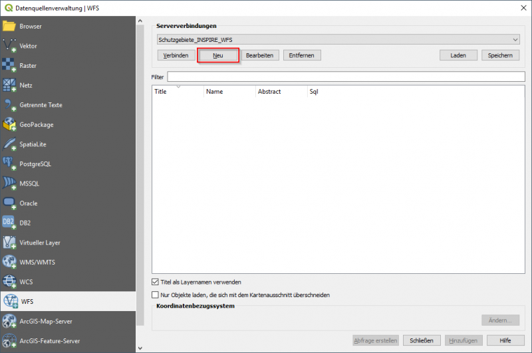Select the Oracle database icon
Viewport: 532px width, 353px height.
coord(9,203)
